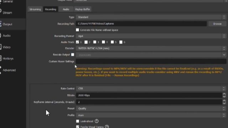Viewport: 228px width, 128px height.
Task: Toggle the Psycho Visual Tuning checkbox
Action: 78,127
